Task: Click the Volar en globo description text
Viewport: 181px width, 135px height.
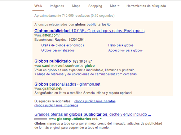Action: tap(84, 70)
